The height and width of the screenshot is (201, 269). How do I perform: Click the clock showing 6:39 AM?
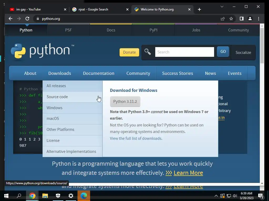pos(246,193)
